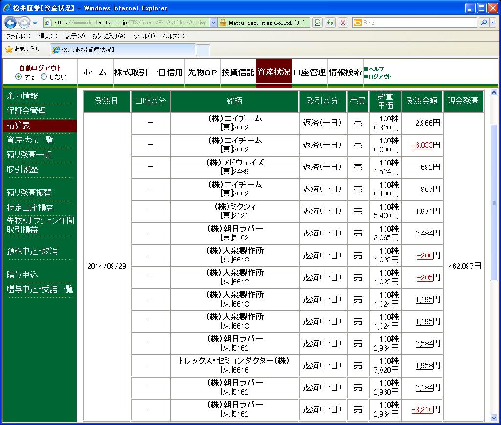
Task: Open the 一日信用 navigation tab
Action: [166, 72]
